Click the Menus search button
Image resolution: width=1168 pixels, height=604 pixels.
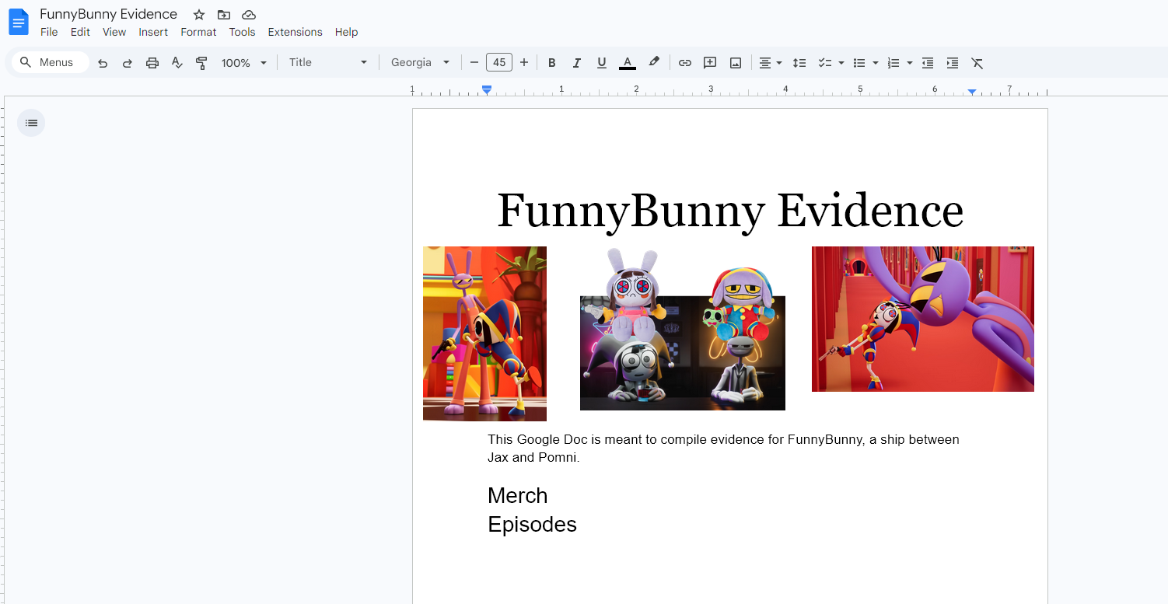tap(47, 63)
